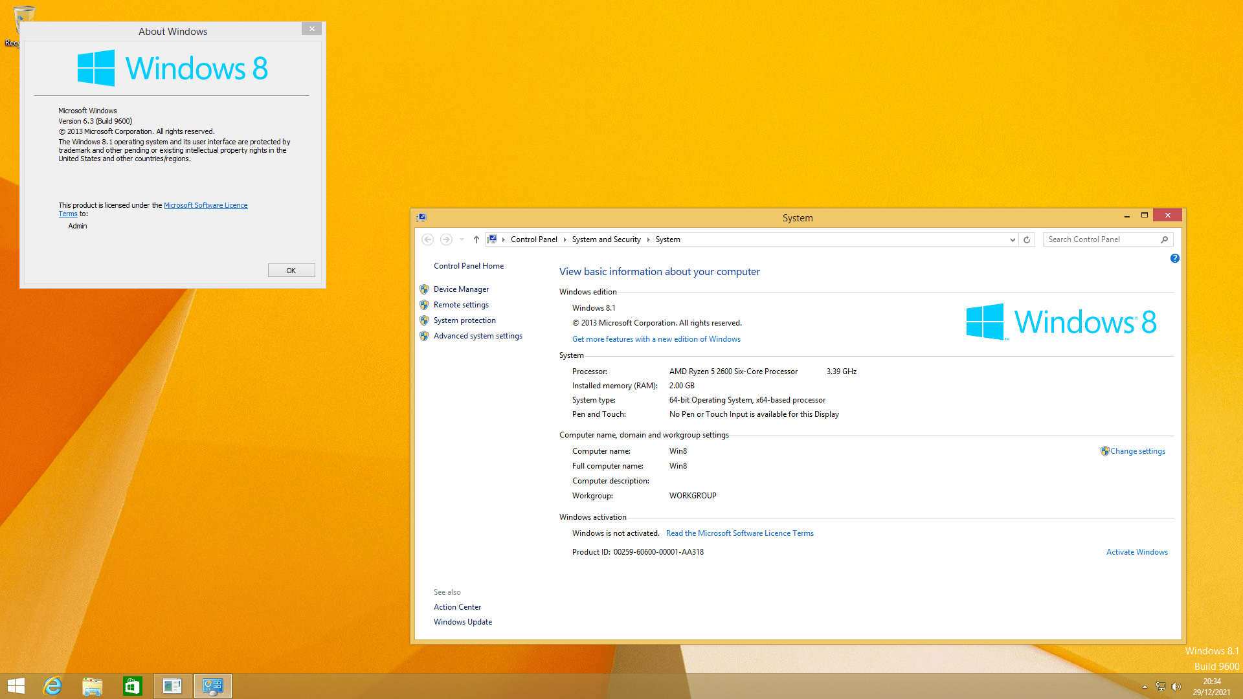Expand the Control Panel breadcrumb arrow
Image resolution: width=1243 pixels, height=699 pixels.
tap(565, 239)
